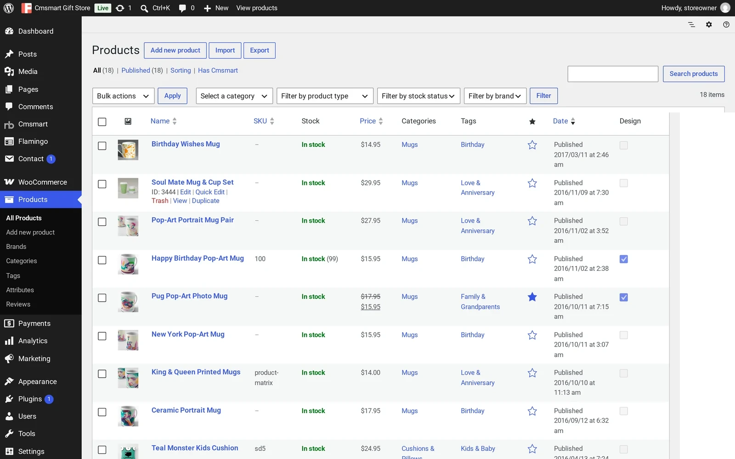Screen dimensions: 735x459
Task: Uncheck Design for Happy Birthday Pop-Art Mug
Action: click(x=623, y=259)
